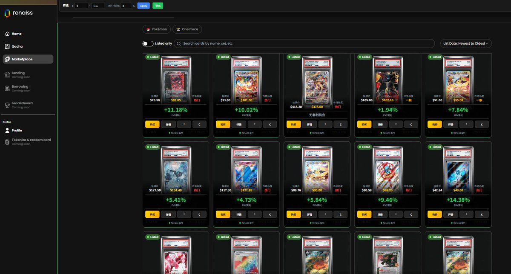Click Tokenize & redeem card item

point(28,142)
